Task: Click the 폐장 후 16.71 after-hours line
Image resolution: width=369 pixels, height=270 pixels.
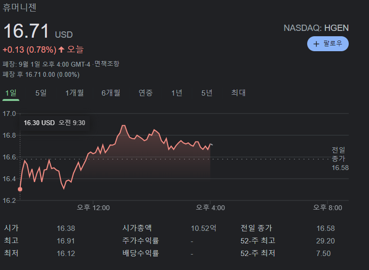Action: point(41,74)
